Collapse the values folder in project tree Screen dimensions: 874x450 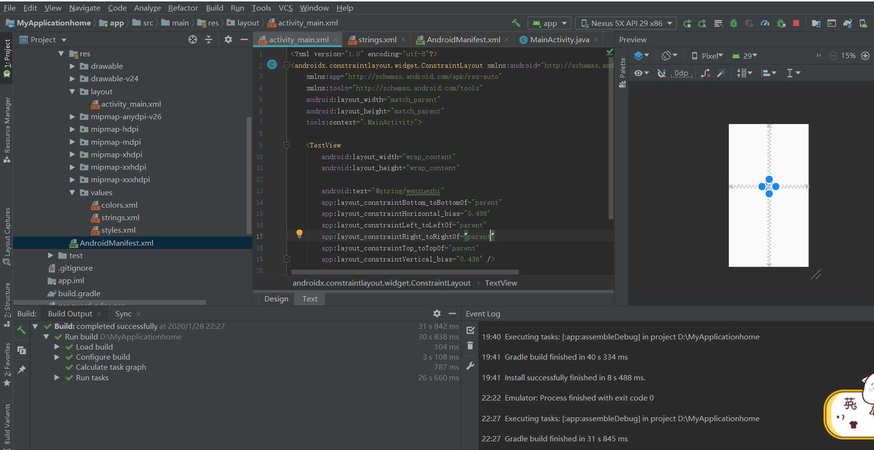[73, 192]
